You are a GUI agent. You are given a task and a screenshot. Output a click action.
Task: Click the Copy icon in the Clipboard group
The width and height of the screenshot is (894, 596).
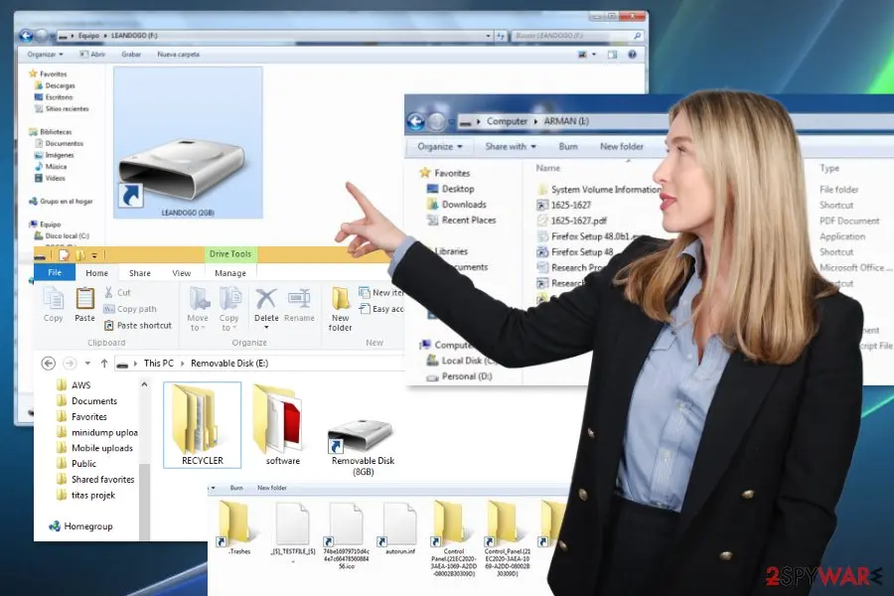53,298
